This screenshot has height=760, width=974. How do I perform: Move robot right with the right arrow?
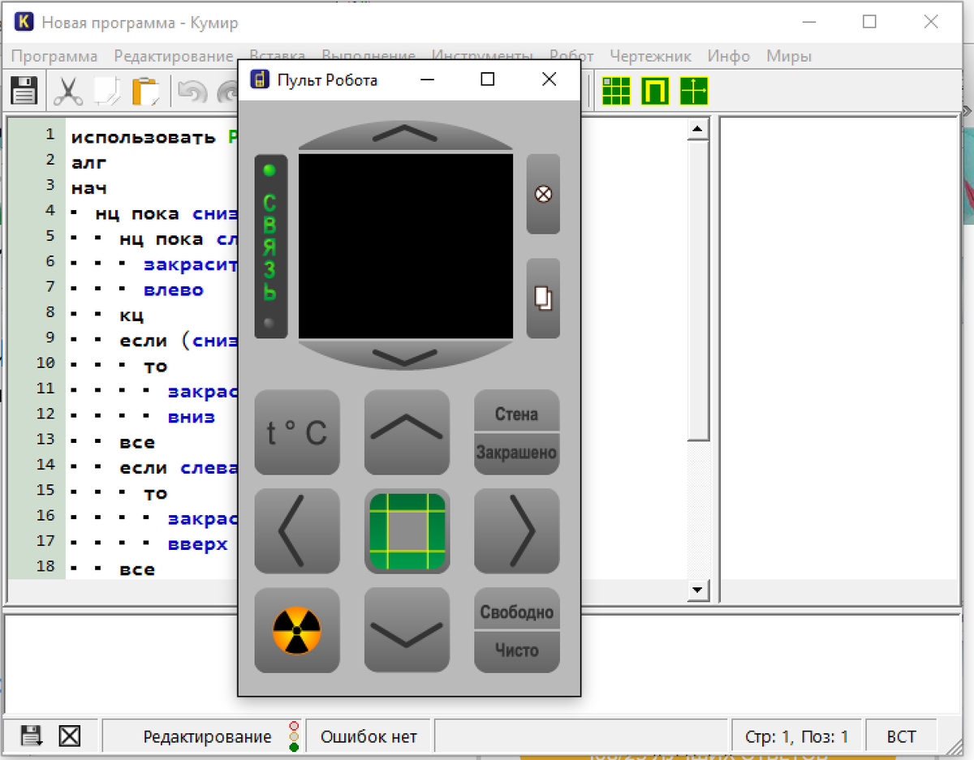516,531
